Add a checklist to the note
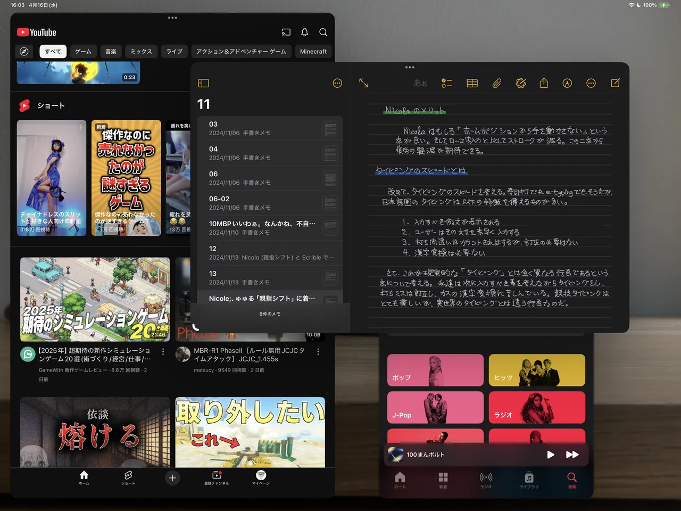This screenshot has height=511, width=681. (x=446, y=84)
